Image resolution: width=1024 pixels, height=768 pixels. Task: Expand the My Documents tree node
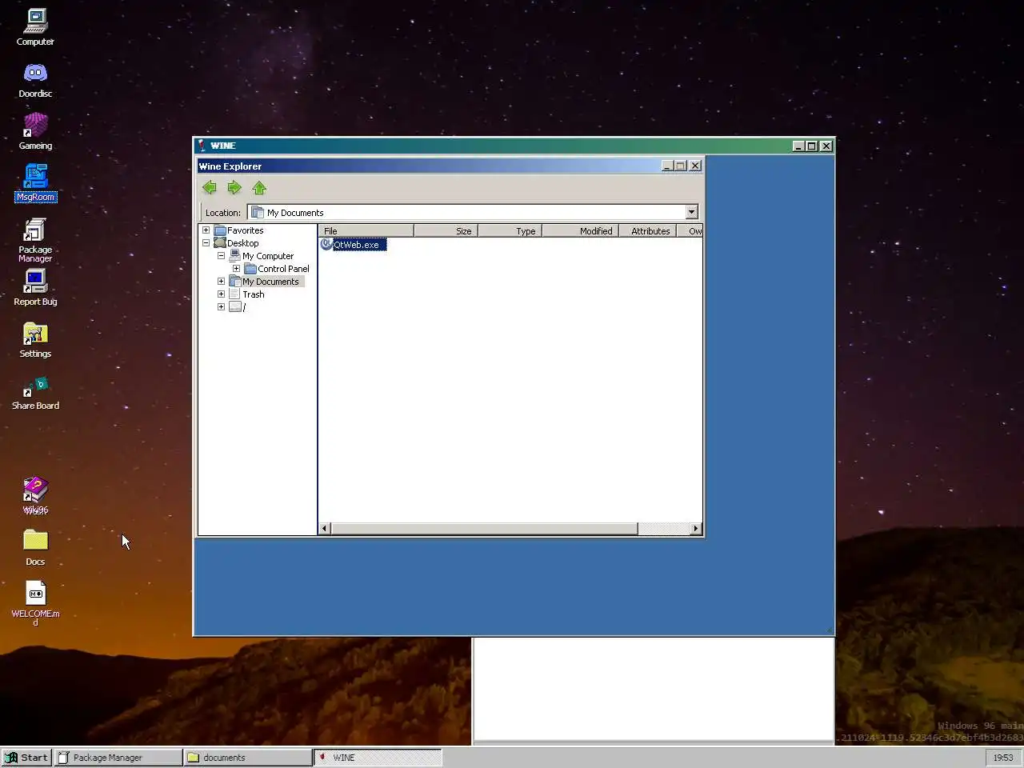point(221,282)
